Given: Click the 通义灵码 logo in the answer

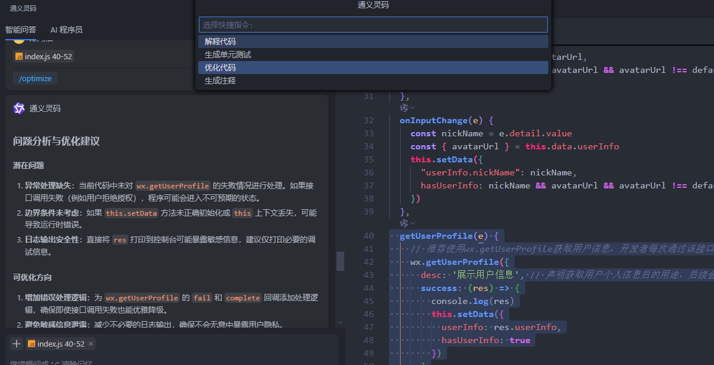Looking at the screenshot, I should point(19,108).
